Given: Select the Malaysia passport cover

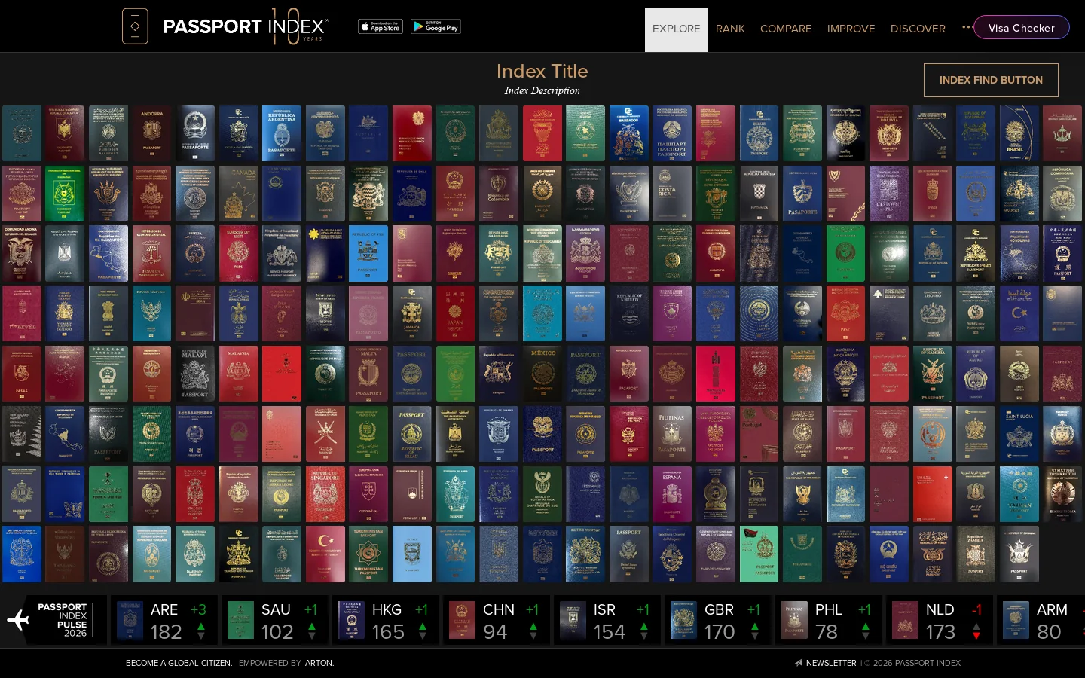Looking at the screenshot, I should [x=239, y=374].
